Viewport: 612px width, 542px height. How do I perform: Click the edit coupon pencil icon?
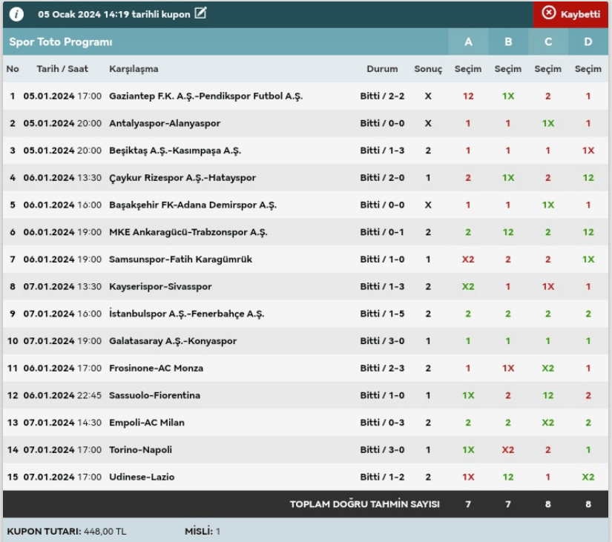[200, 13]
